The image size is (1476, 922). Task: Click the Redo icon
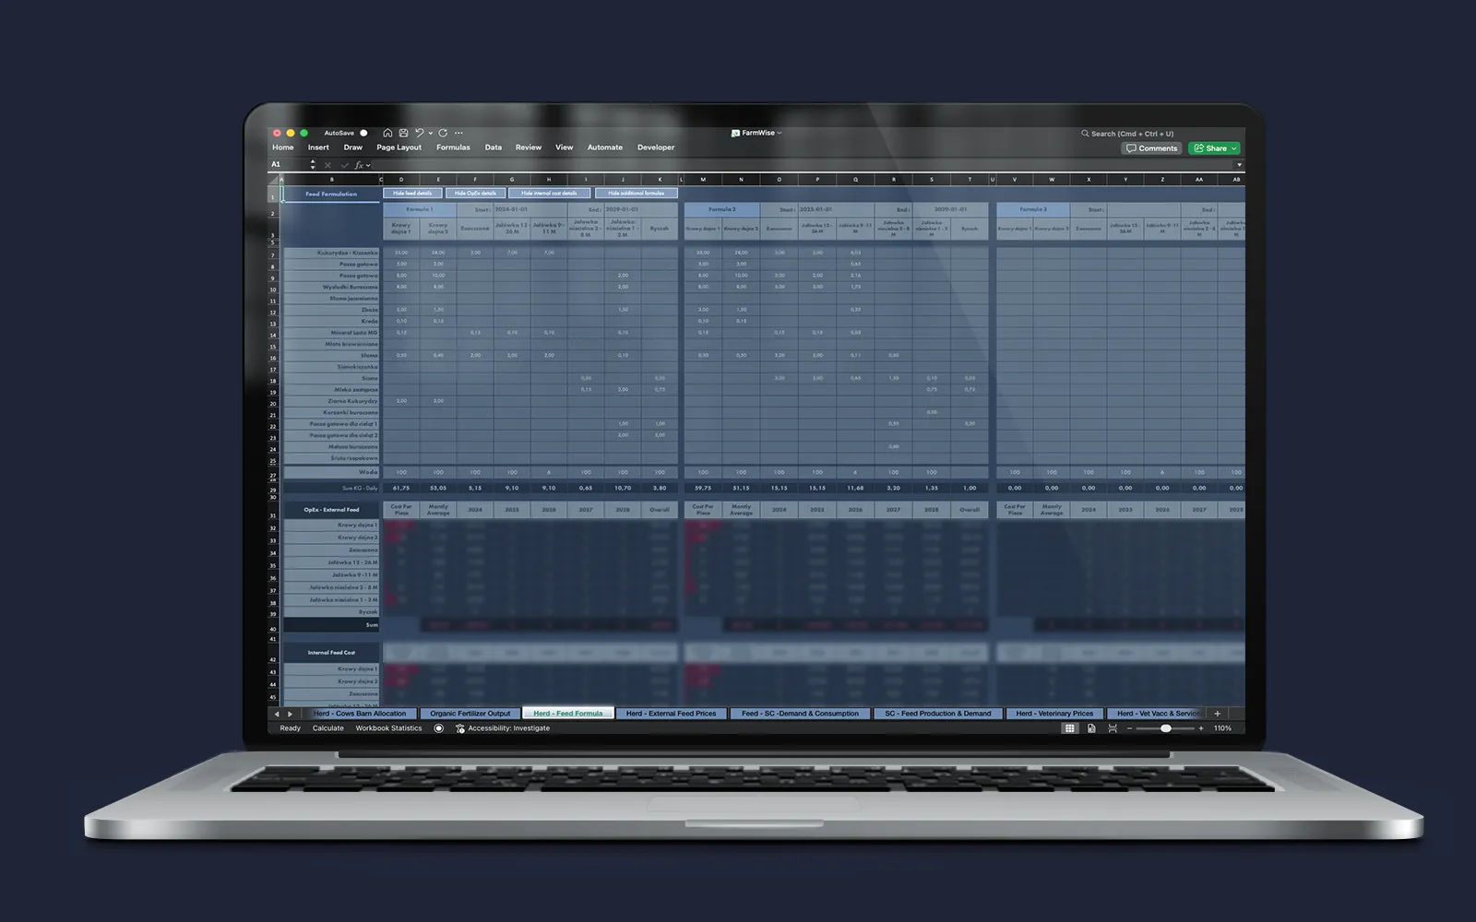443,133
